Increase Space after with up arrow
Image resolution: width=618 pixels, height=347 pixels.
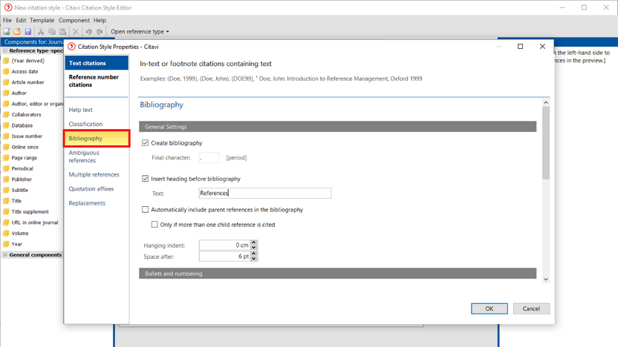coord(254,254)
